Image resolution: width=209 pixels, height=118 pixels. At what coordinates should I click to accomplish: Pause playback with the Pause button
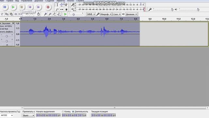click(x=5, y=7)
